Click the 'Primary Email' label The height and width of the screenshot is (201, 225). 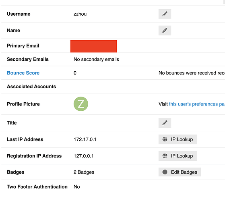point(23,46)
